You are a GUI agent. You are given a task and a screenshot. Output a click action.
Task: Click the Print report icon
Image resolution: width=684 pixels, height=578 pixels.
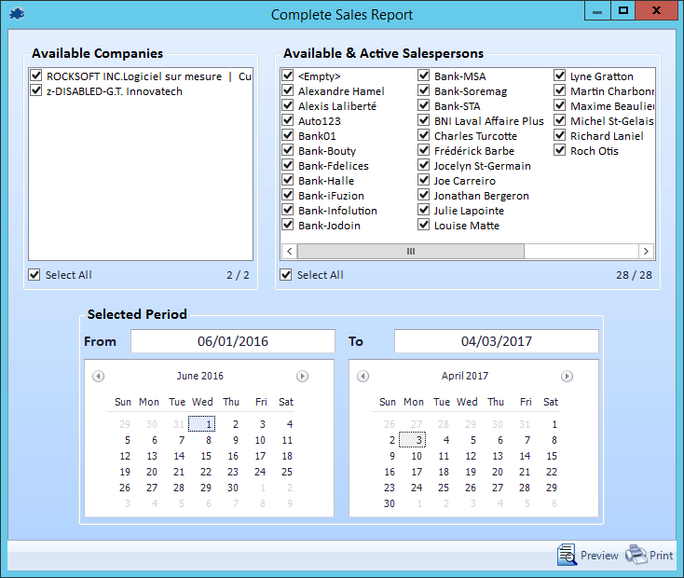pos(636,555)
